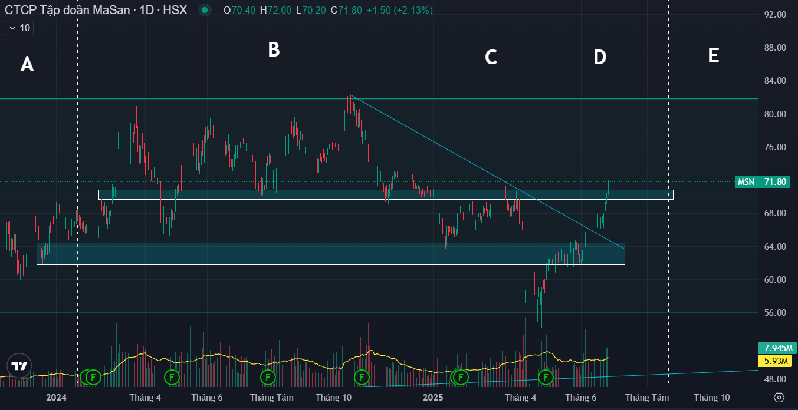Open the F event marker between Tháng 4 and Tháng 6 2024

coord(171,376)
